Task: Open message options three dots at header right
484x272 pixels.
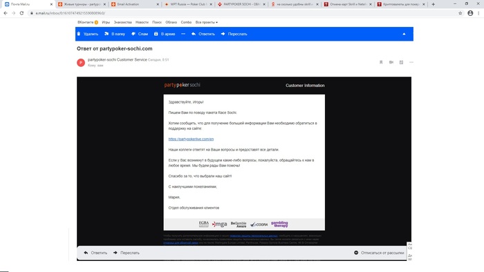Action: (411, 62)
